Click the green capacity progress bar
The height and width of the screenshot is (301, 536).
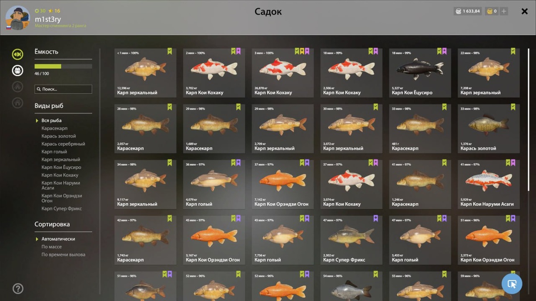(x=63, y=66)
